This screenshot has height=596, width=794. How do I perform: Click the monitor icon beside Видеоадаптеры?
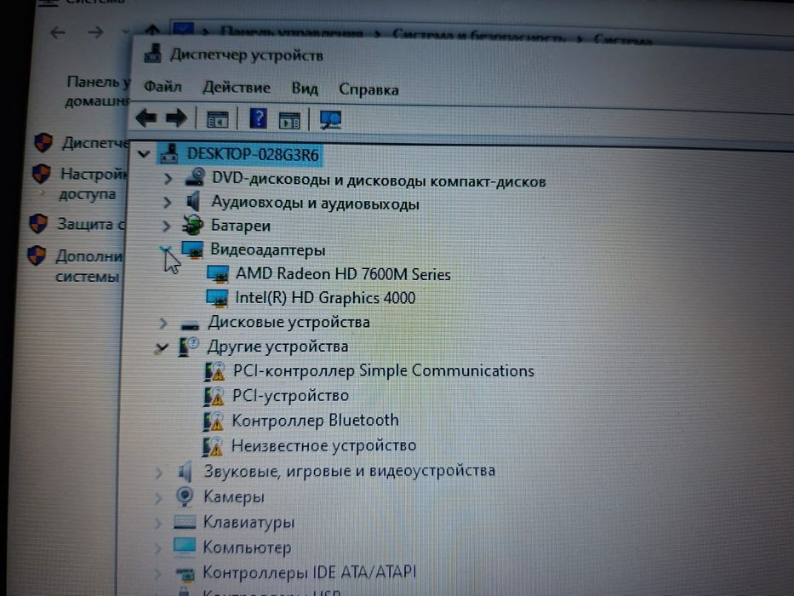point(192,249)
